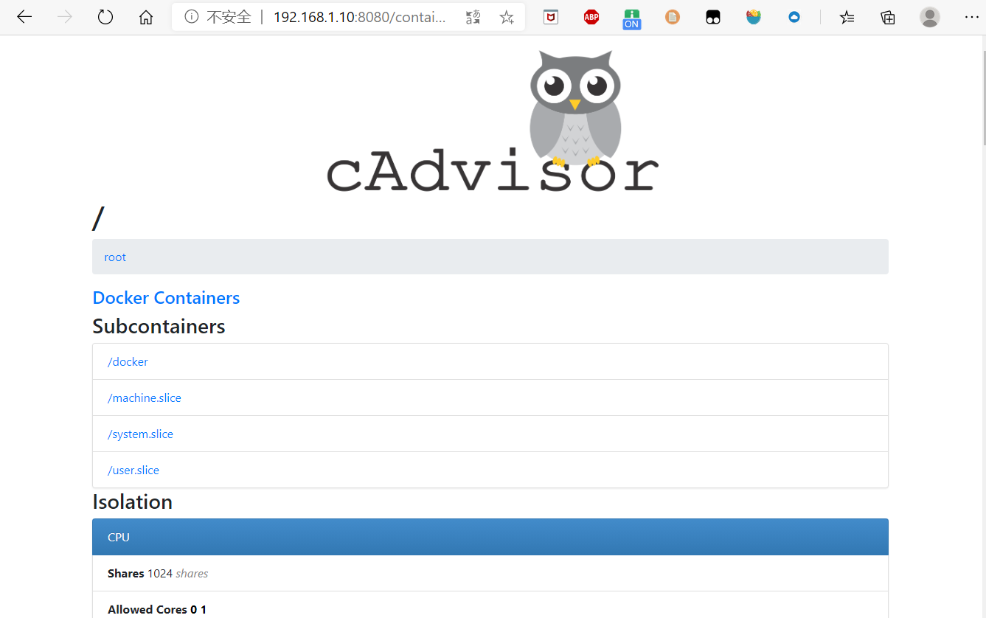
Task: Click the site info icon beside 不安全
Action: tap(192, 17)
